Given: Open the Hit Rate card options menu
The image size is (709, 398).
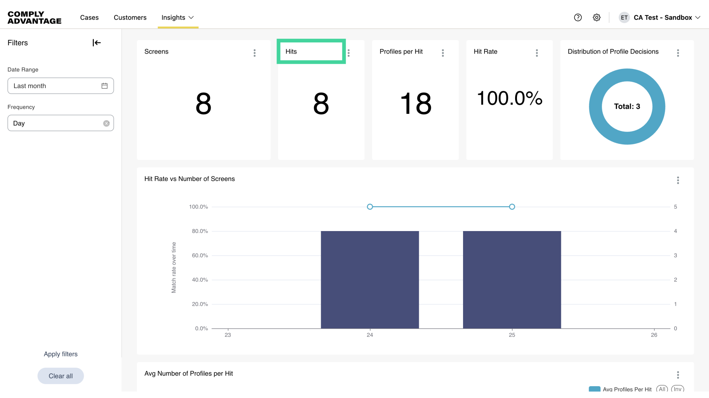Looking at the screenshot, I should click(x=537, y=53).
